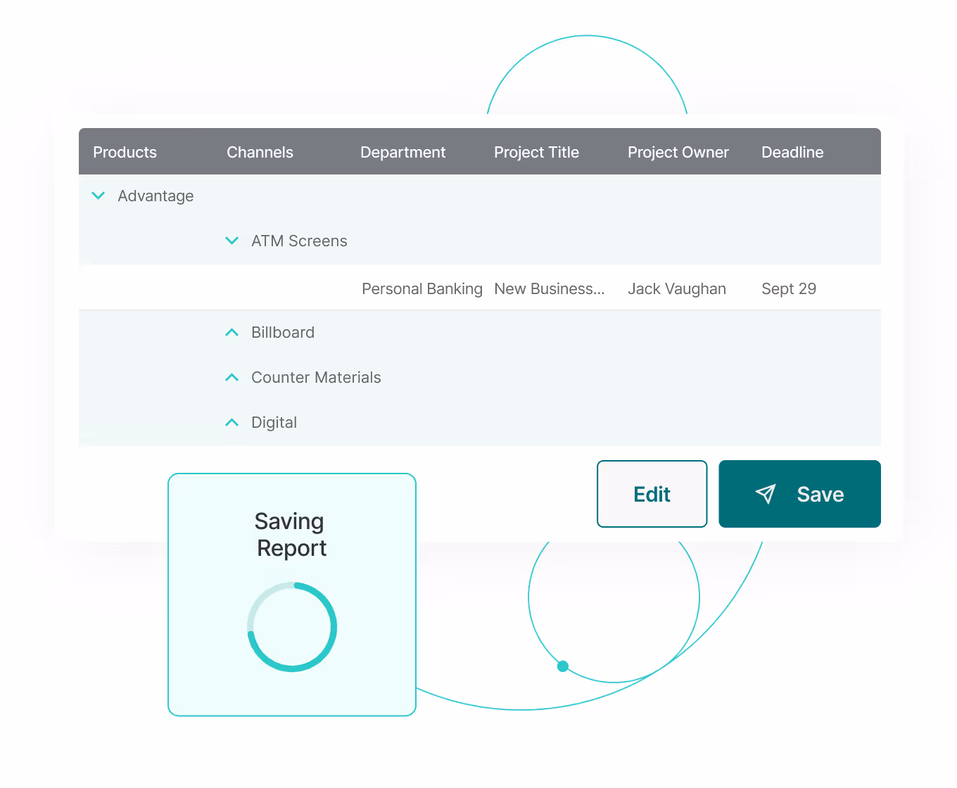Viewport: 957px width, 788px height.
Task: Click the ATM Screens row label
Action: 299,241
